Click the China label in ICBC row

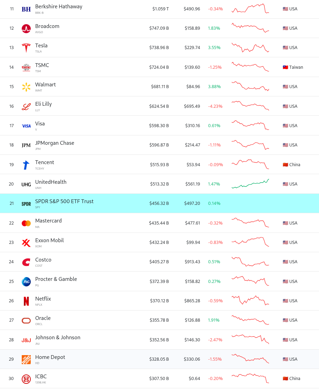pyautogui.click(x=295, y=379)
